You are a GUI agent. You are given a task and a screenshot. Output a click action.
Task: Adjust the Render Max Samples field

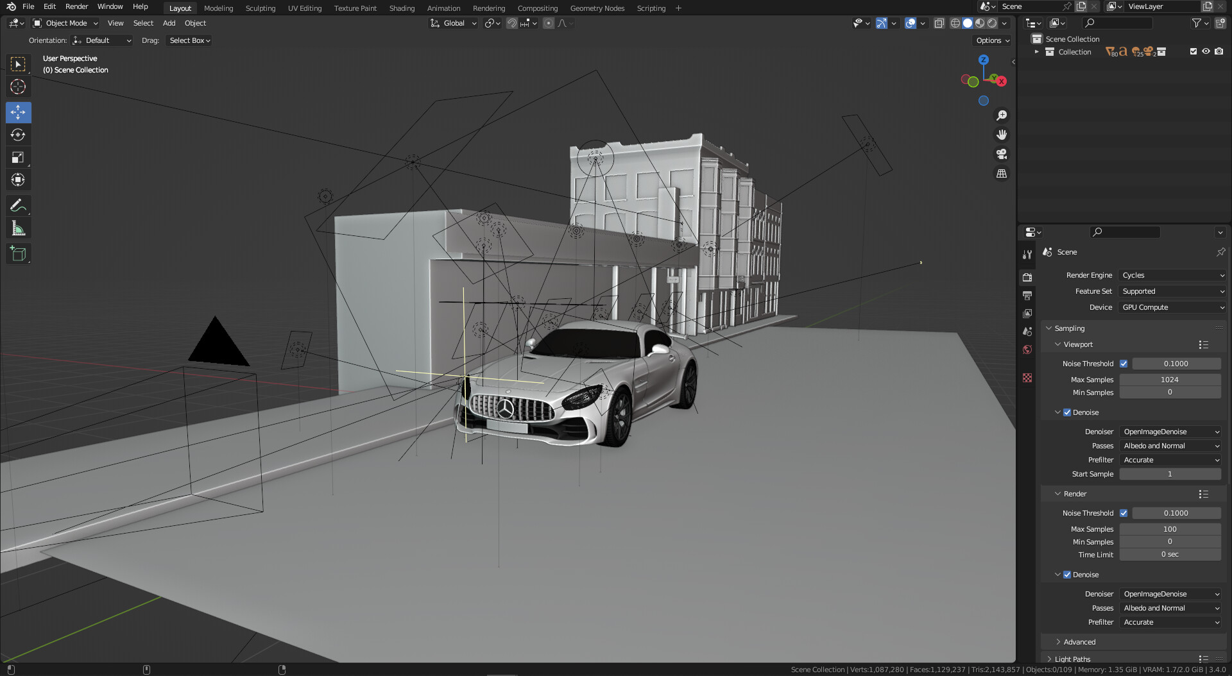click(1169, 529)
